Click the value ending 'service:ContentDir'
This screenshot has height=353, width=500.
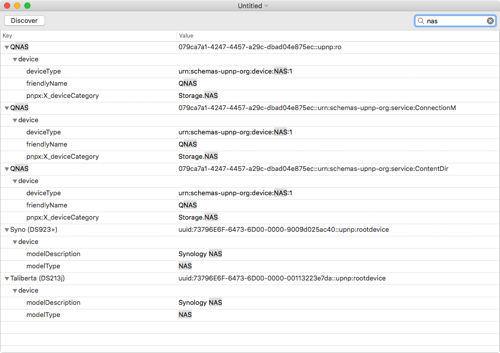click(313, 169)
